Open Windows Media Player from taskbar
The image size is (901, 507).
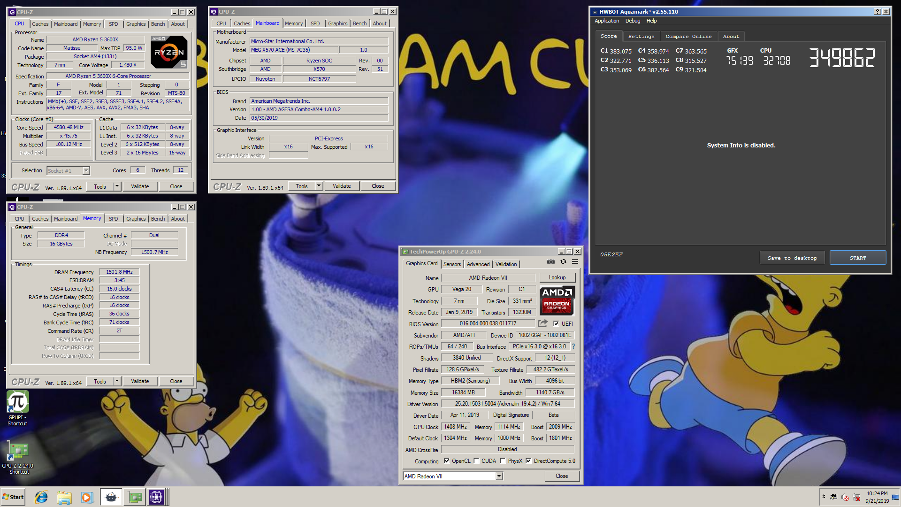[x=87, y=497]
